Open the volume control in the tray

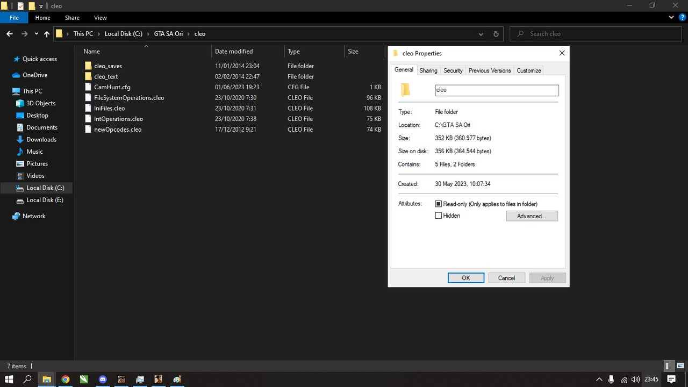click(x=636, y=379)
